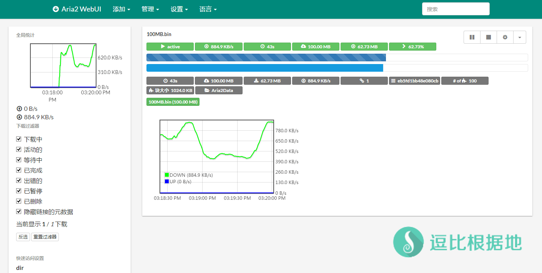
Task: Click the green 62.73% progress badge
Action: pyautogui.click(x=412, y=47)
